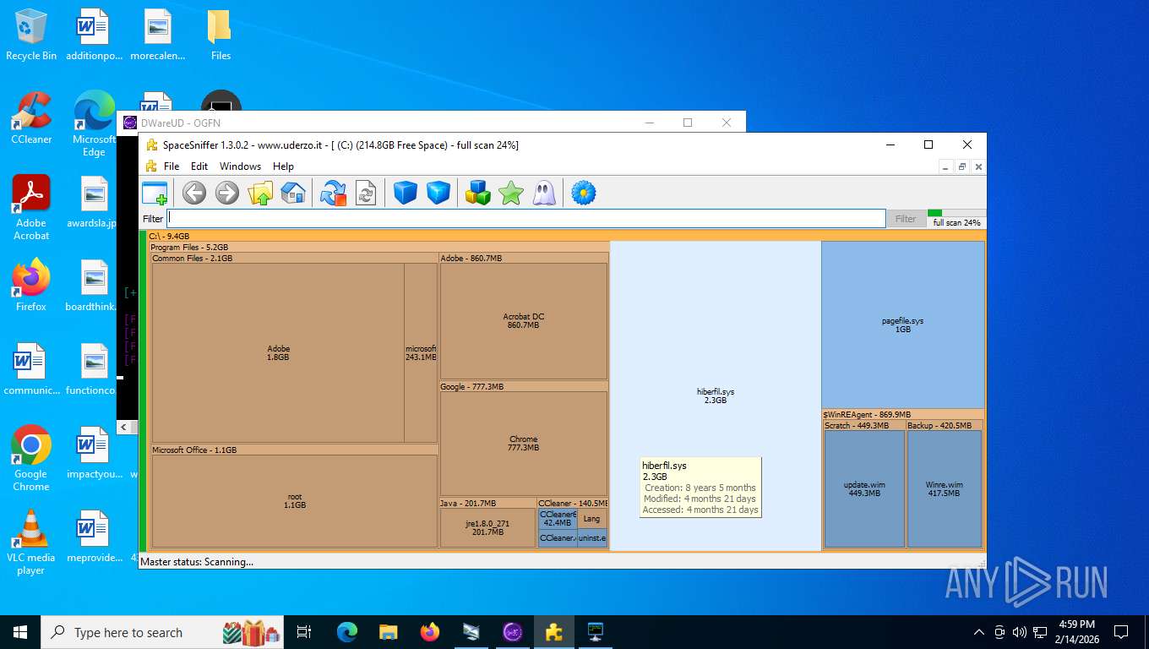Open Task View from the taskbar
The height and width of the screenshot is (649, 1149).
(x=305, y=632)
